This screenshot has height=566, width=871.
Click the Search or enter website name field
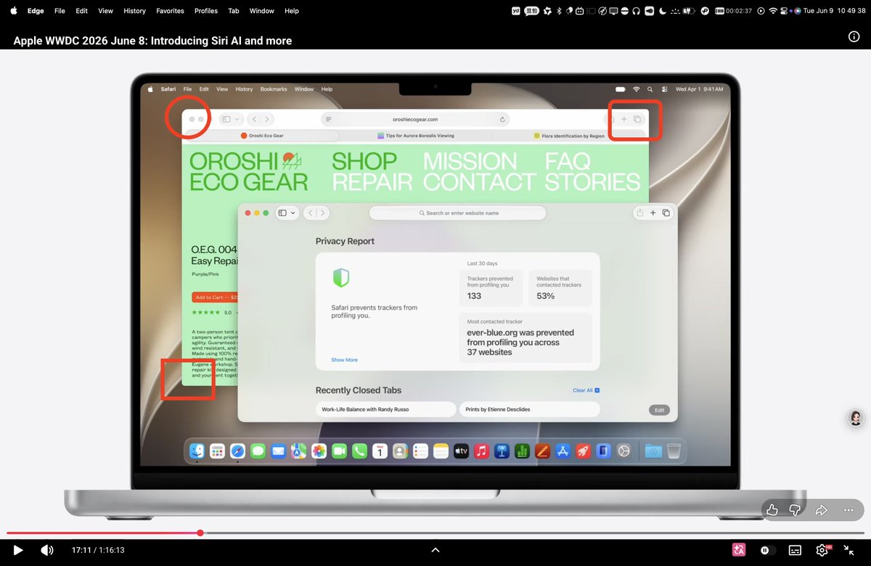pyautogui.click(x=457, y=213)
